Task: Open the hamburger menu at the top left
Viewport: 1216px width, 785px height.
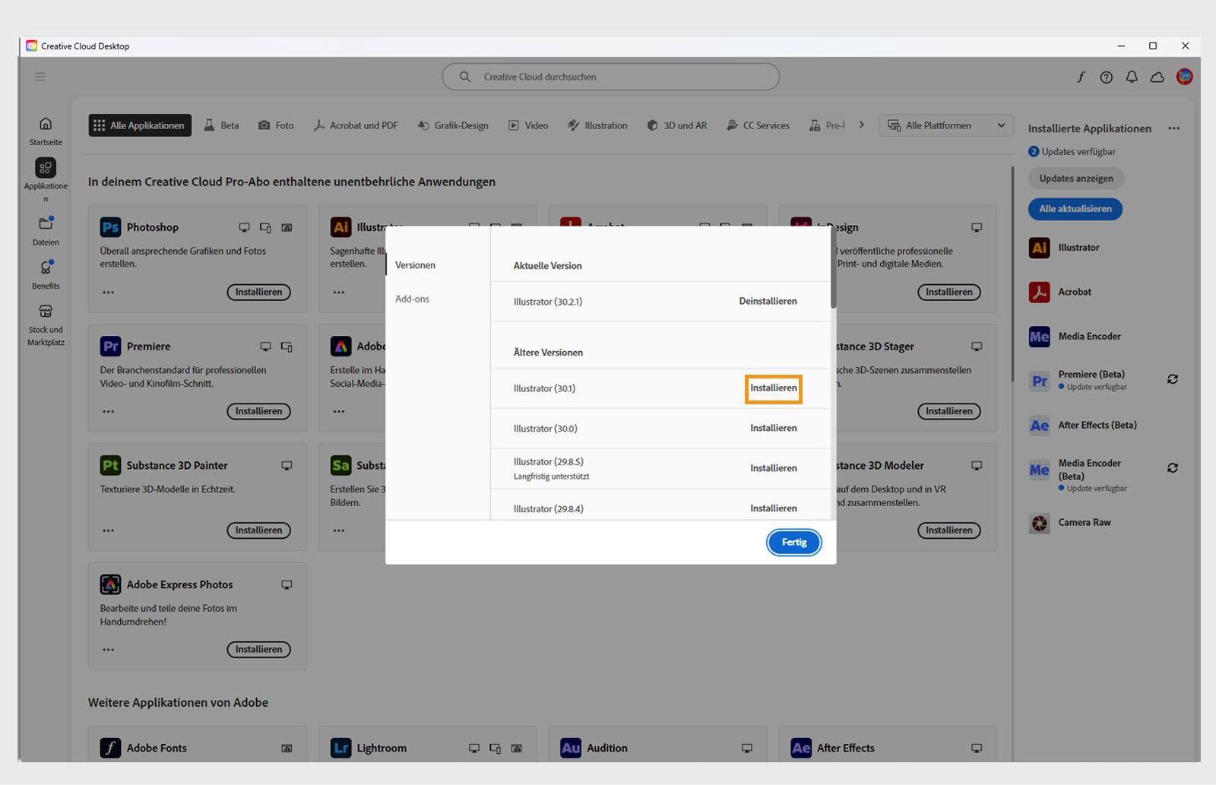Action: [x=40, y=77]
